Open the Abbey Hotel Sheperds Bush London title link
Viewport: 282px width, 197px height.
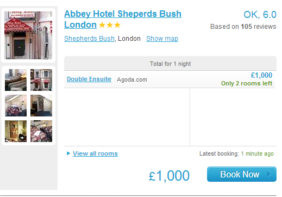[123, 19]
